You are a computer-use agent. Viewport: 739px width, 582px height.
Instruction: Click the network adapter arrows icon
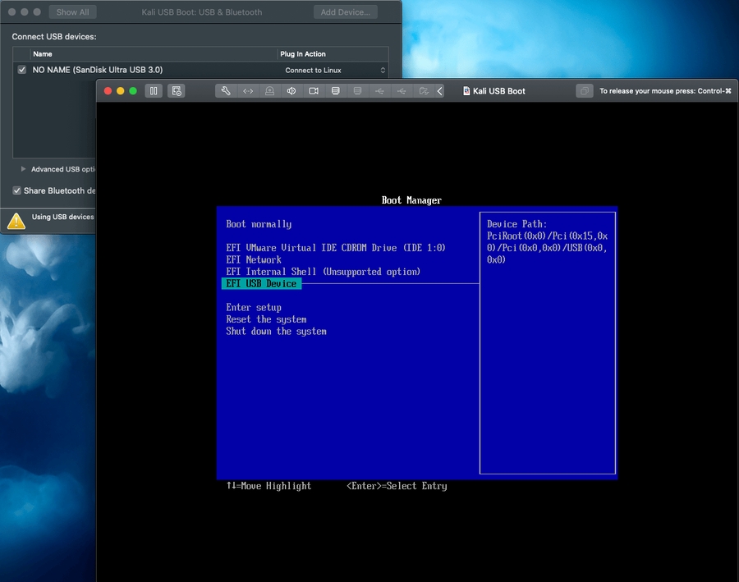pos(248,91)
